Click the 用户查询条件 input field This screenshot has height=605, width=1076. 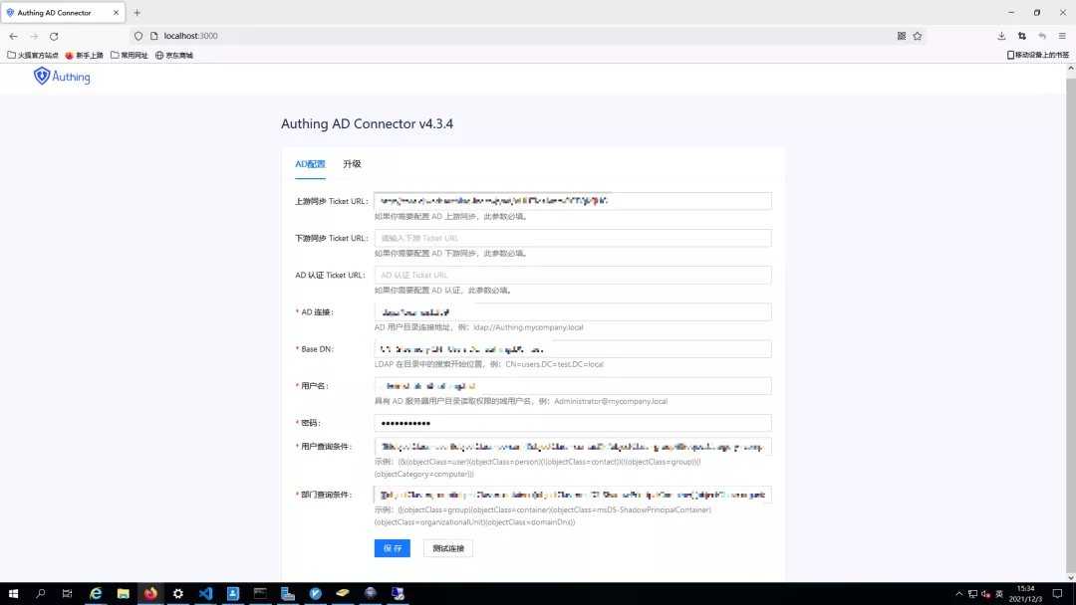coord(572,446)
